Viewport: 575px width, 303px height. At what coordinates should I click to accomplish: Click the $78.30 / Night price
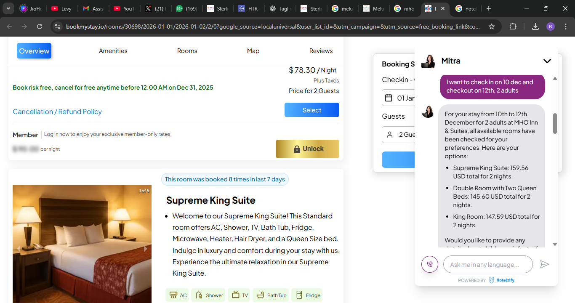313,70
